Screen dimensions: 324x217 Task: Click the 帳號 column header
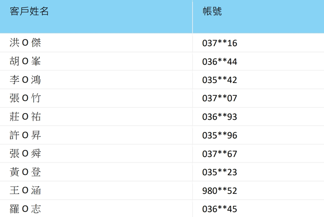coord(212,12)
